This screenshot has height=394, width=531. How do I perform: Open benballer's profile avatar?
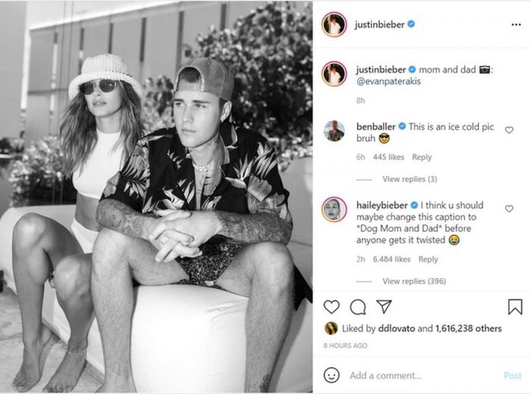(335, 130)
